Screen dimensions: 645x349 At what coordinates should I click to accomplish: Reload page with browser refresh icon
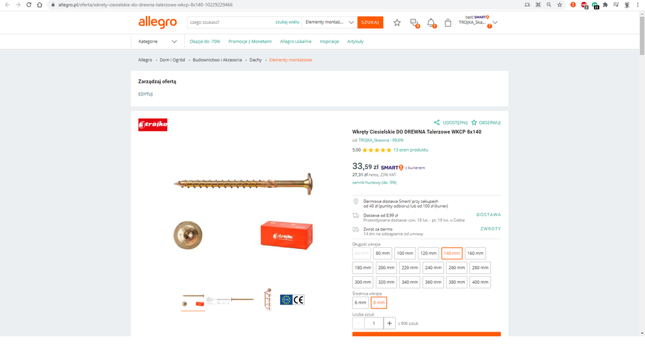[x=29, y=5]
